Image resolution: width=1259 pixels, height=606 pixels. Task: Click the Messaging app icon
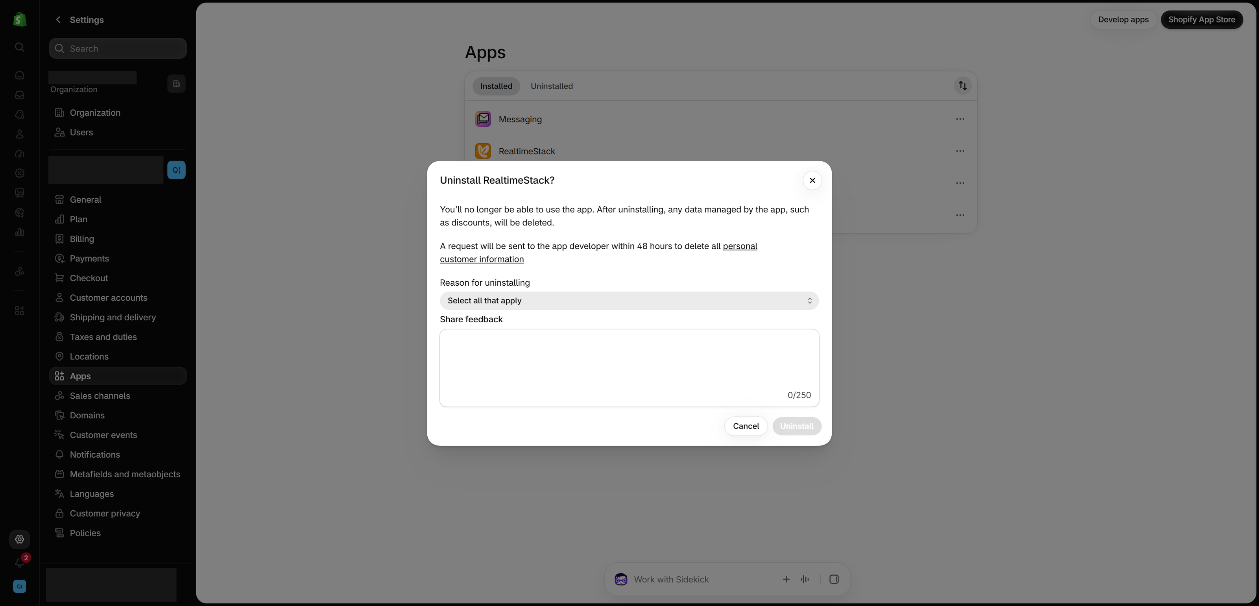click(483, 119)
